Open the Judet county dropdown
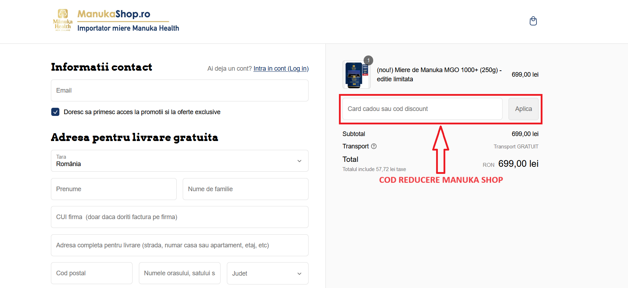The image size is (628, 288). click(x=268, y=273)
